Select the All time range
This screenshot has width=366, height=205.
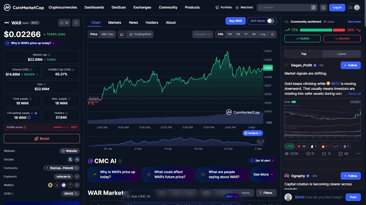pyautogui.click(x=254, y=34)
